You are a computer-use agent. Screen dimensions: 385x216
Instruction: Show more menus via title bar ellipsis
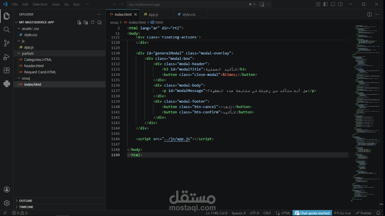(87, 4)
